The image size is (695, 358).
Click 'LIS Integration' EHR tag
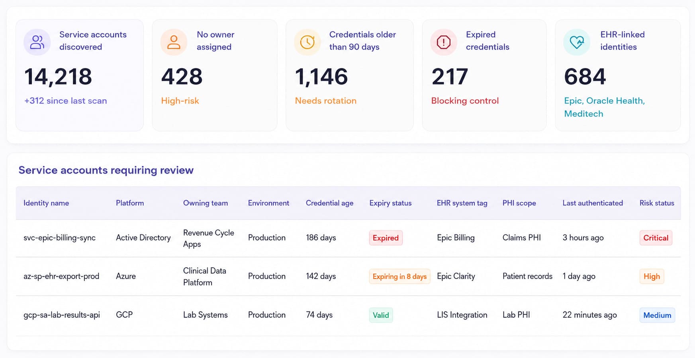click(x=462, y=315)
